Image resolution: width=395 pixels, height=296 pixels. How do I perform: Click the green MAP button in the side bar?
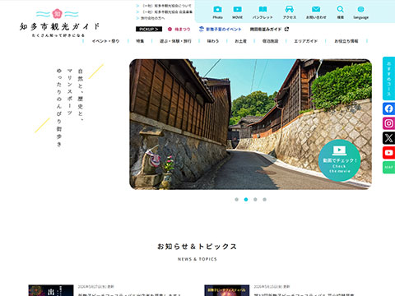click(x=388, y=167)
